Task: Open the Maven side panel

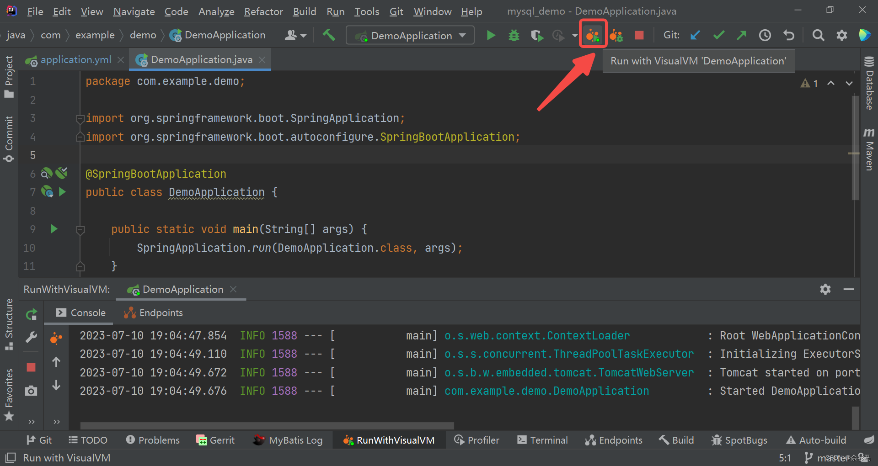Action: pyautogui.click(x=868, y=153)
